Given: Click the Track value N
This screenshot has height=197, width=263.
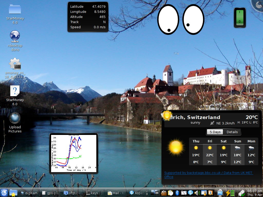Looking at the screenshot, I should coord(104,22).
